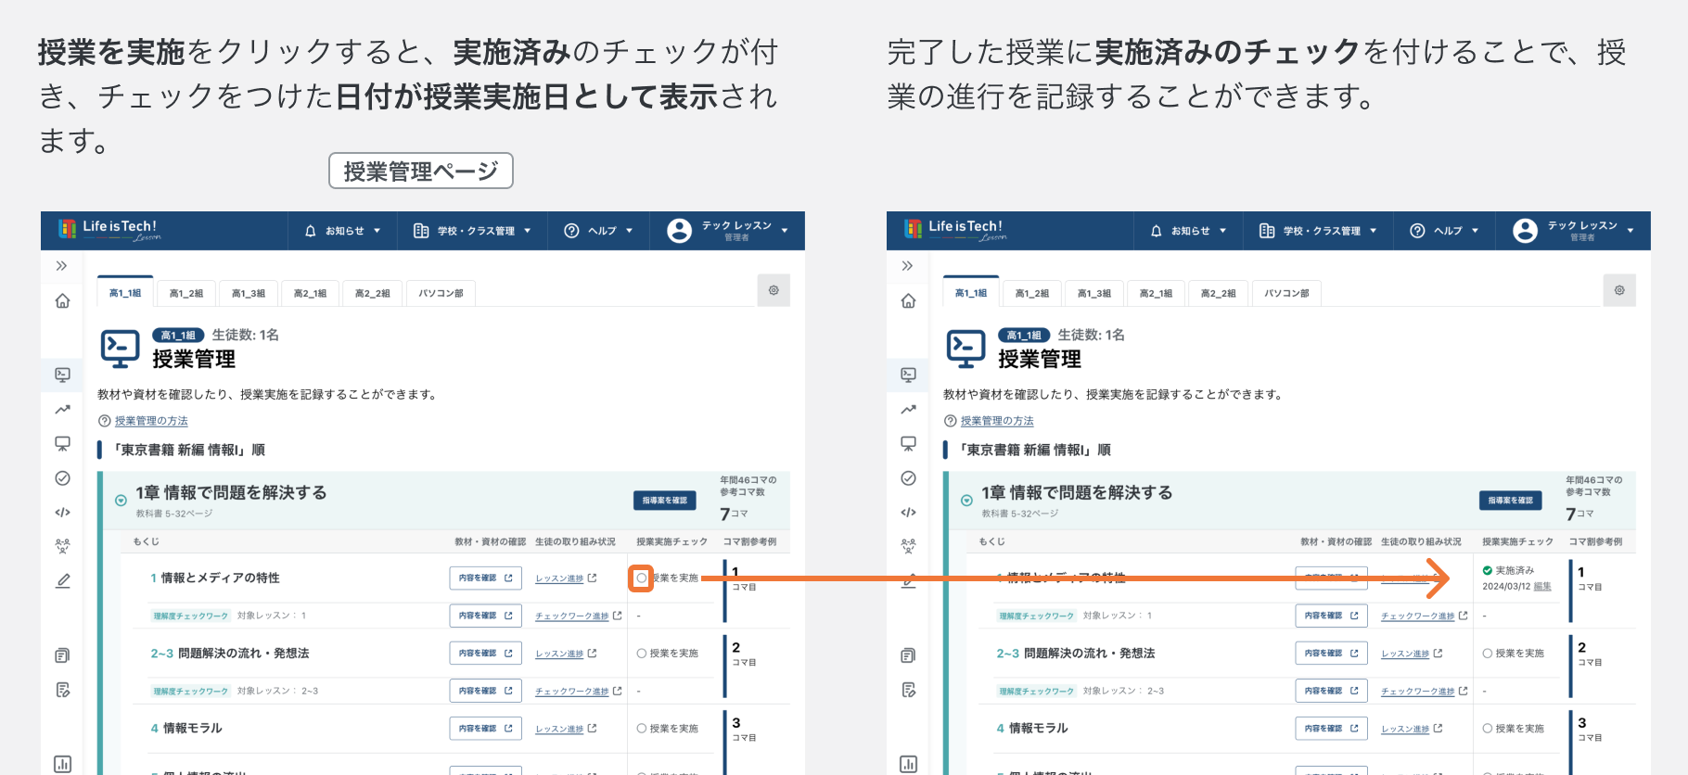
Task: Click the green 実施済み check in right screenshot
Action: (1488, 570)
